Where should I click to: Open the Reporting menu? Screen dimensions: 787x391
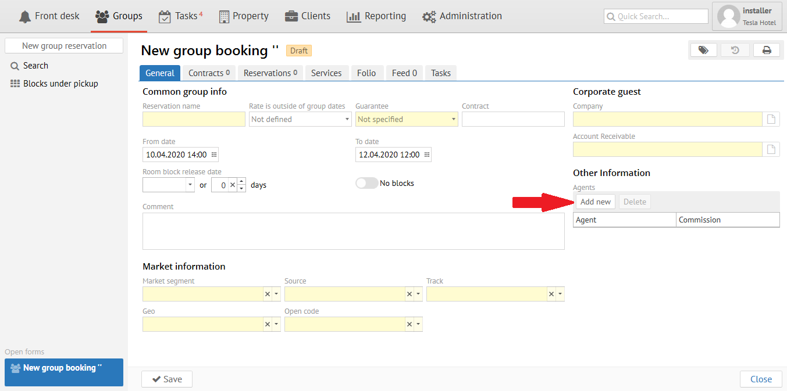376,16
